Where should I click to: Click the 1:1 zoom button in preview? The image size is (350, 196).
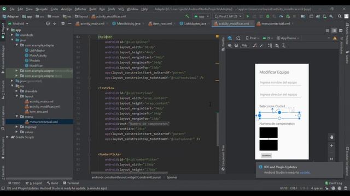[x=331, y=158]
